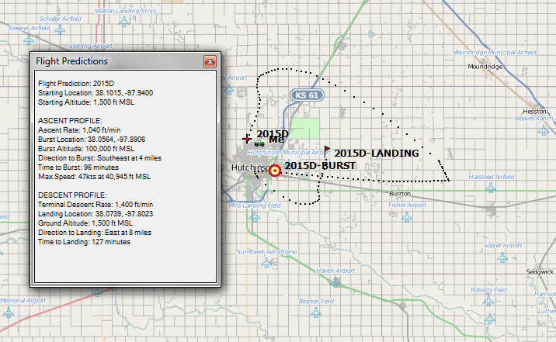Click the Landing Location coordinates line
The width and height of the screenshot is (556, 342).
(x=96, y=214)
